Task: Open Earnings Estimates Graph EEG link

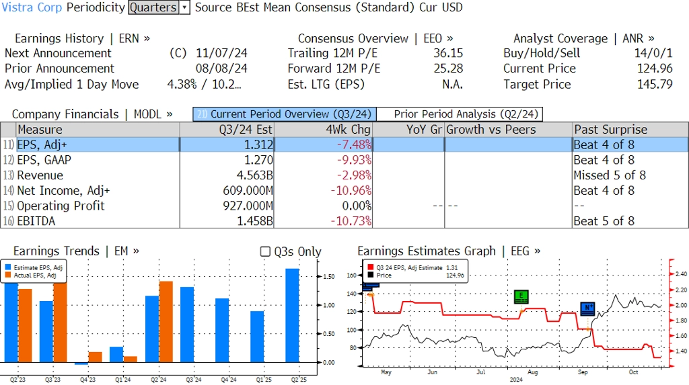Action: (449, 251)
